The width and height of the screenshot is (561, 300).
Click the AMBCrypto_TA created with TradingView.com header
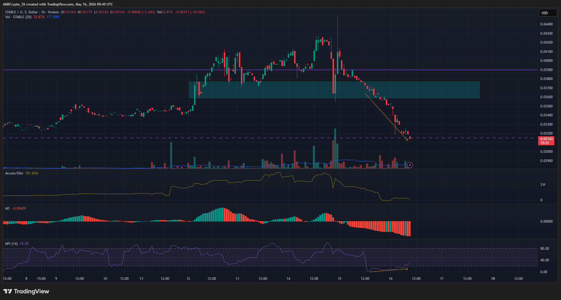[x=58, y=4]
